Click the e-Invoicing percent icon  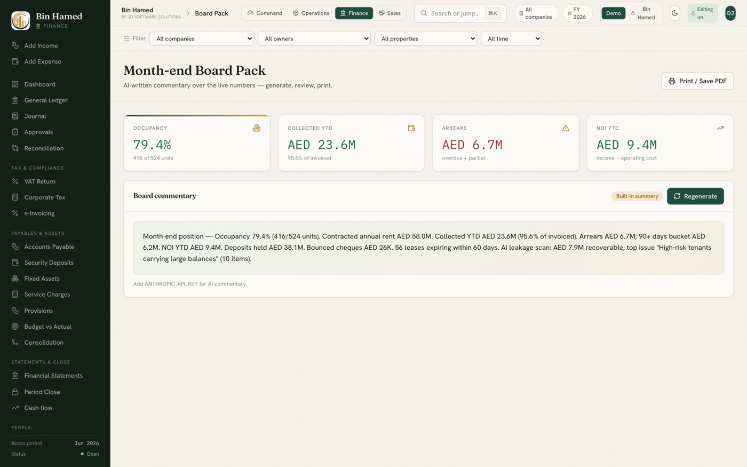pos(15,213)
